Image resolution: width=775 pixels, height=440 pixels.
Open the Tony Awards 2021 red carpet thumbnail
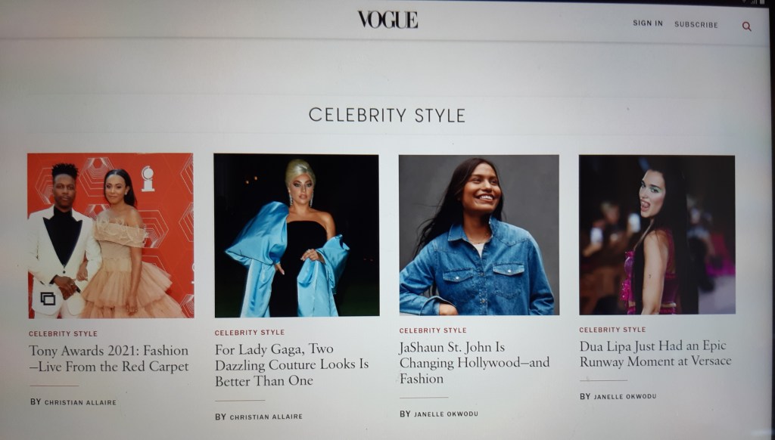click(110, 236)
